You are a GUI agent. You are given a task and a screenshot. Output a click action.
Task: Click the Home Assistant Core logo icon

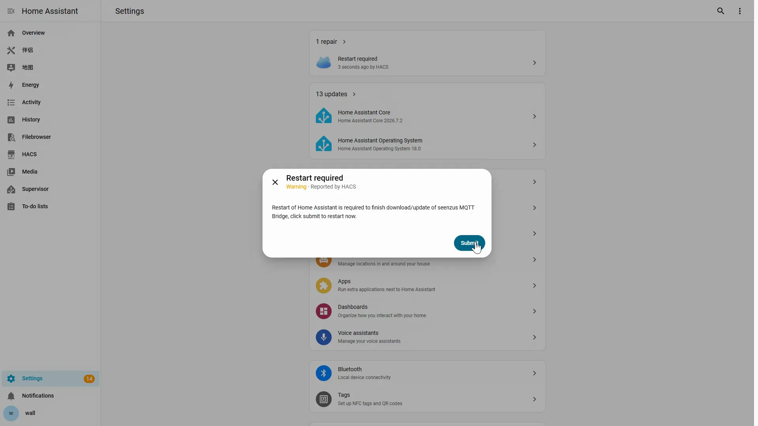[x=324, y=116]
